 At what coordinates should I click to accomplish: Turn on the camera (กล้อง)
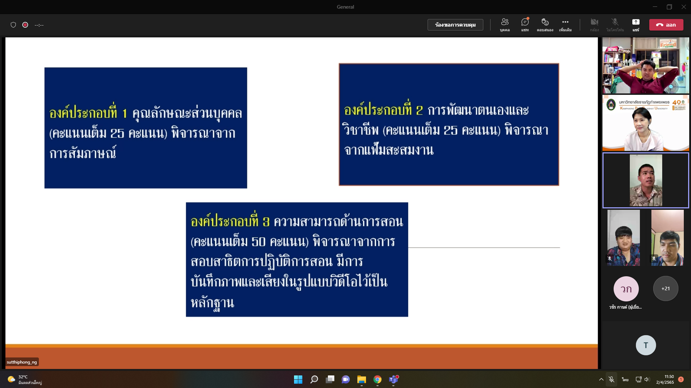595,24
